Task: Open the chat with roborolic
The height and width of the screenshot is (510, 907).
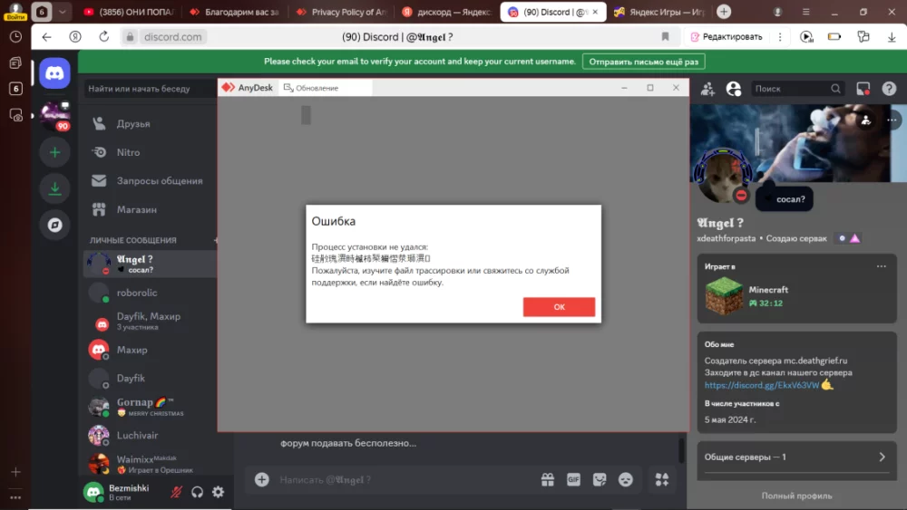Action: [151, 293]
